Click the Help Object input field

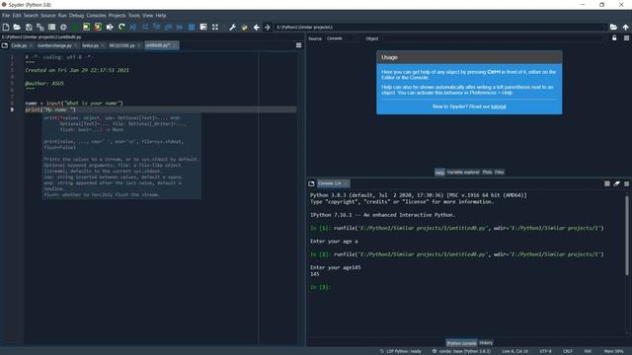pos(493,38)
